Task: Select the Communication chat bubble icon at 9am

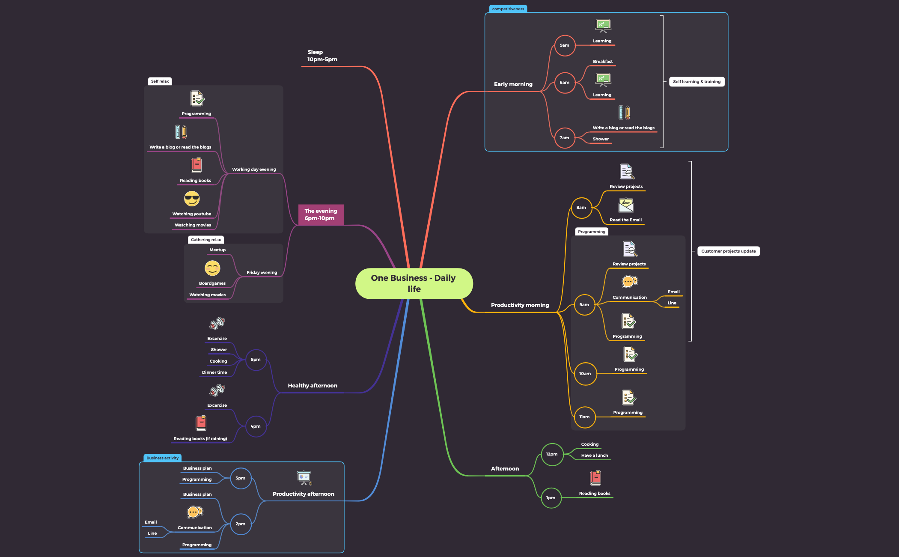Action: click(629, 281)
